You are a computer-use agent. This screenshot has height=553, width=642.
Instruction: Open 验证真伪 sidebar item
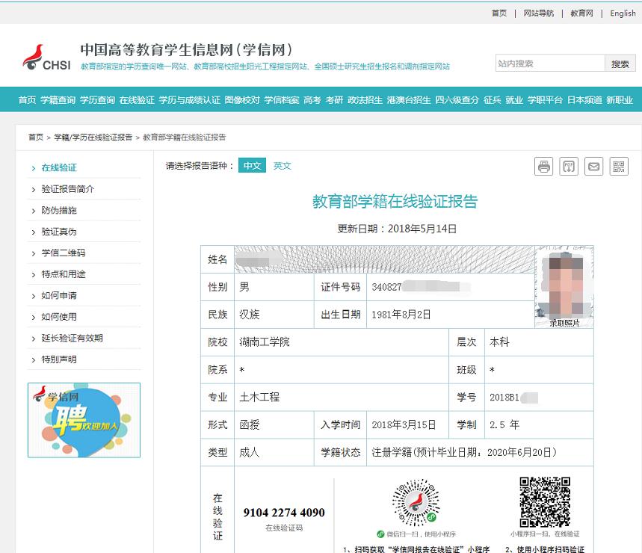pyautogui.click(x=59, y=232)
